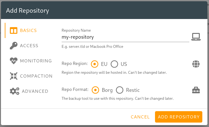Go to the COMPACTION tab
Image resolution: width=209 pixels, height=127 pixels.
point(36,76)
